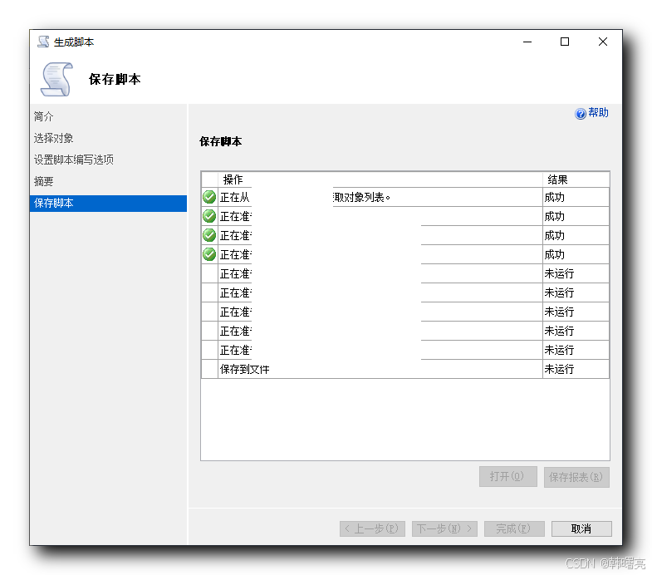The image size is (652, 575).
Task: Click the blue help question-mark icon
Action: 580,114
